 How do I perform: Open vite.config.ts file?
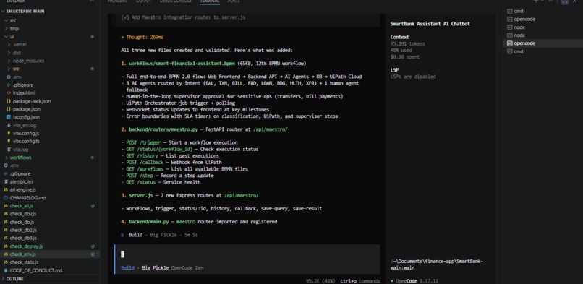26,142
